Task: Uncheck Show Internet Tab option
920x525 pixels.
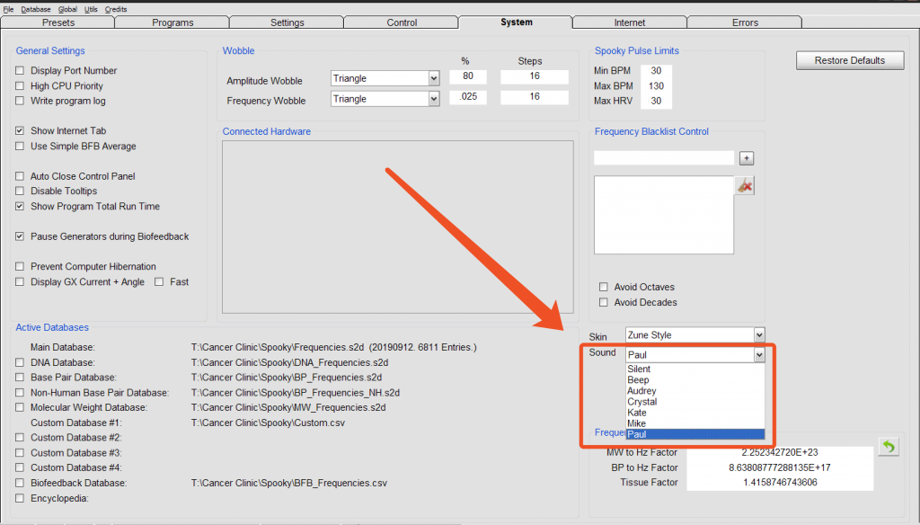Action: click(21, 131)
